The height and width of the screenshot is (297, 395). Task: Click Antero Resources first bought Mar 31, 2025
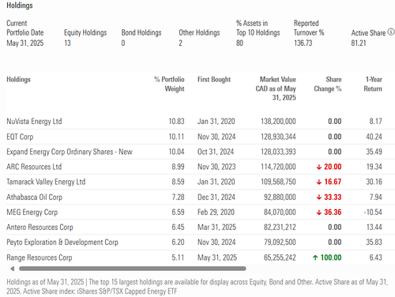pos(216,227)
